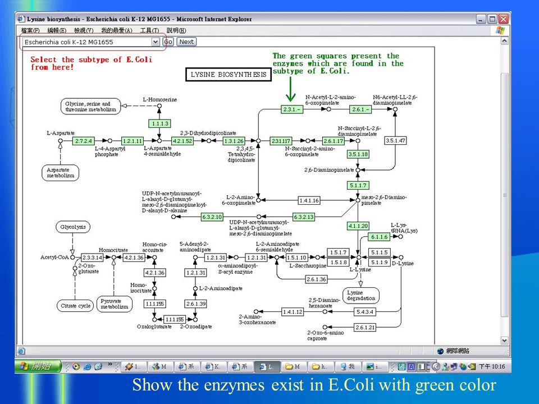Open the Pyruvate metabolism pathway box
Viewport: 539px width, 404px height.
(115, 304)
